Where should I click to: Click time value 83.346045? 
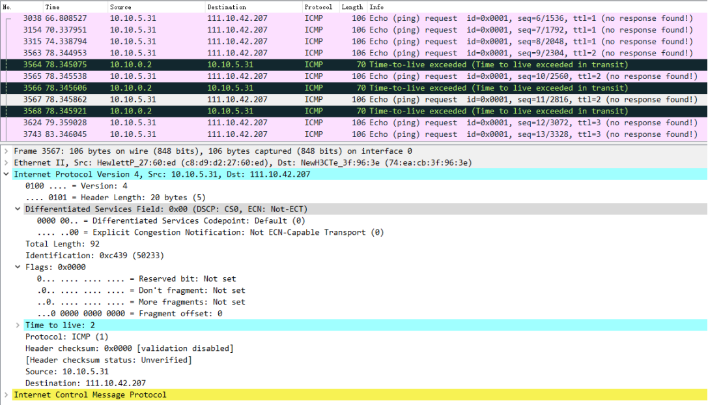click(66, 134)
